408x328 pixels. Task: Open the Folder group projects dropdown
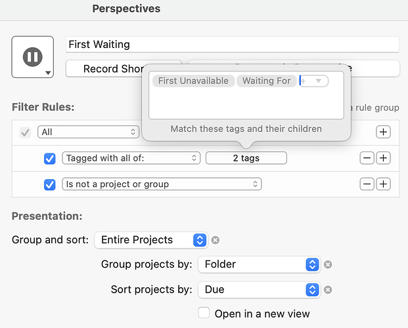(x=259, y=264)
